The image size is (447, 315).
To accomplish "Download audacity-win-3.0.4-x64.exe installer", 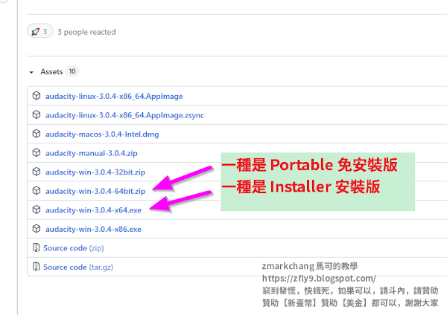I will 93,210.
